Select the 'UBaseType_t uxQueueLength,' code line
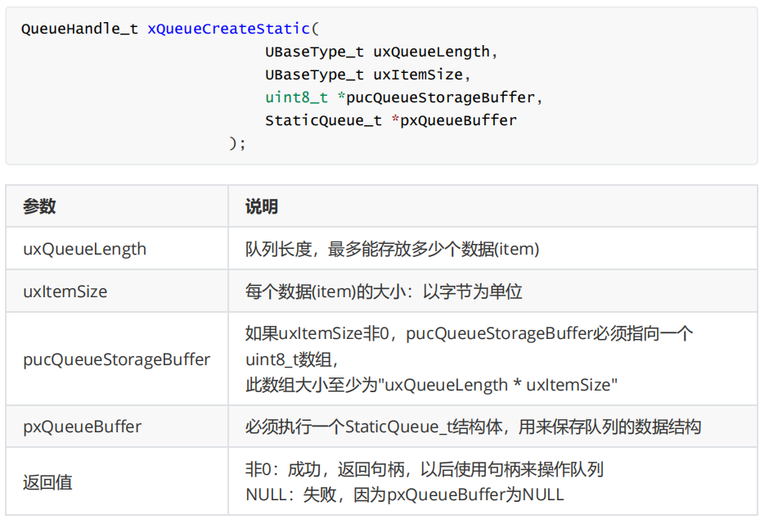760x524 pixels. coord(381,52)
